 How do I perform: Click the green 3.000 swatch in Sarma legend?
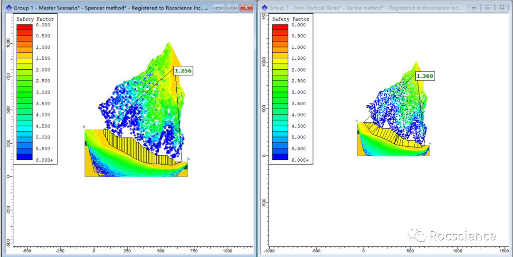pyautogui.click(x=280, y=95)
